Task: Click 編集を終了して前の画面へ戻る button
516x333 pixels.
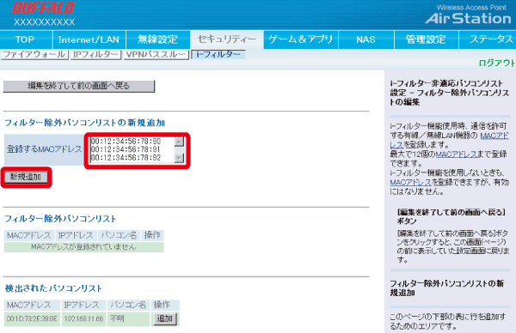Action: coord(78,86)
